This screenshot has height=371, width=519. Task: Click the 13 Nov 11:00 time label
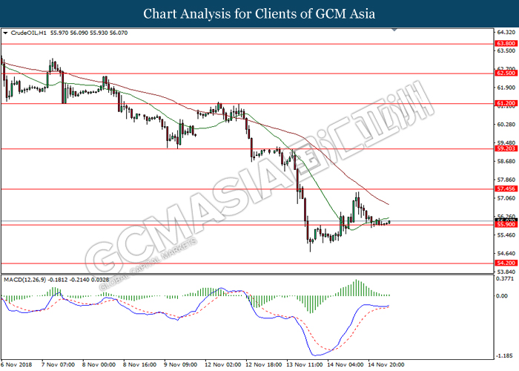coord(305,365)
